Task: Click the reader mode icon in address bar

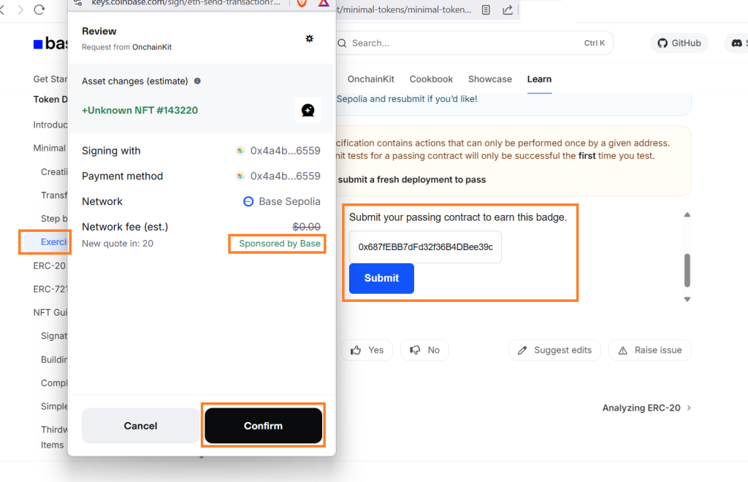Action: click(486, 10)
